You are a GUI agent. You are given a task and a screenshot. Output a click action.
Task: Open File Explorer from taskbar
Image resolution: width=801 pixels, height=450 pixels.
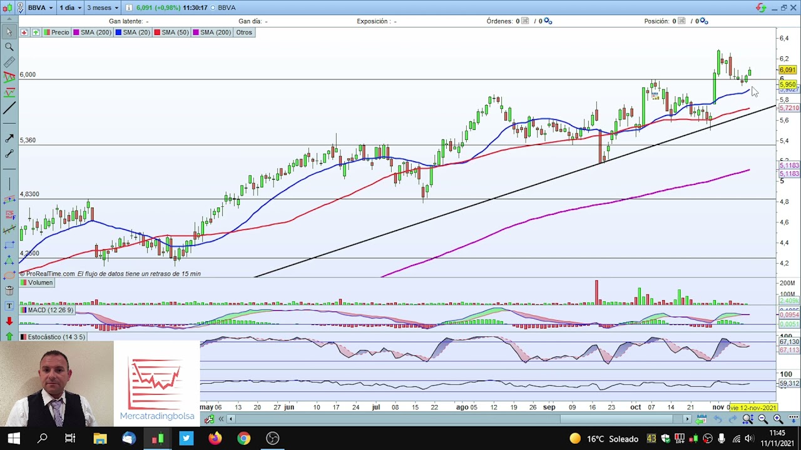(99, 438)
